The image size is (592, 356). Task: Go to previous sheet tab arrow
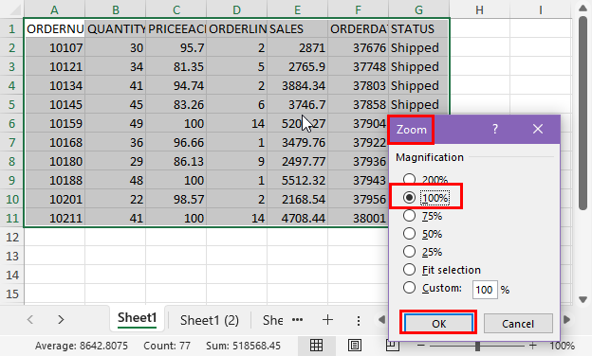(x=30, y=320)
